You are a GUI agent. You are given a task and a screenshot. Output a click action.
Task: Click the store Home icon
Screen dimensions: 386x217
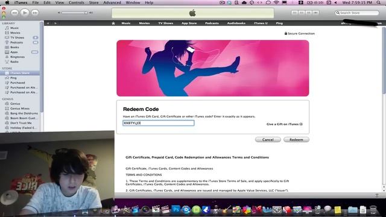pos(113,23)
